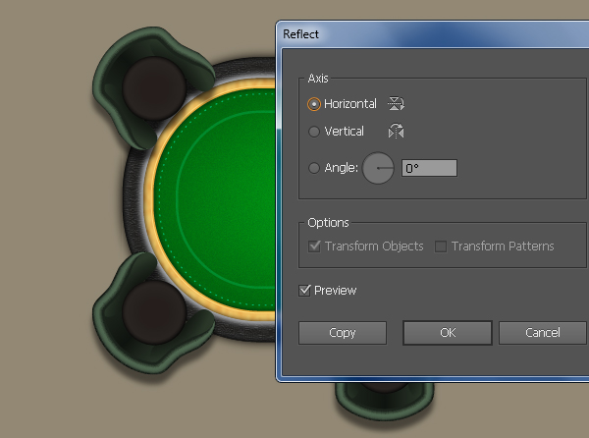Click the angle dial control

[x=378, y=168]
